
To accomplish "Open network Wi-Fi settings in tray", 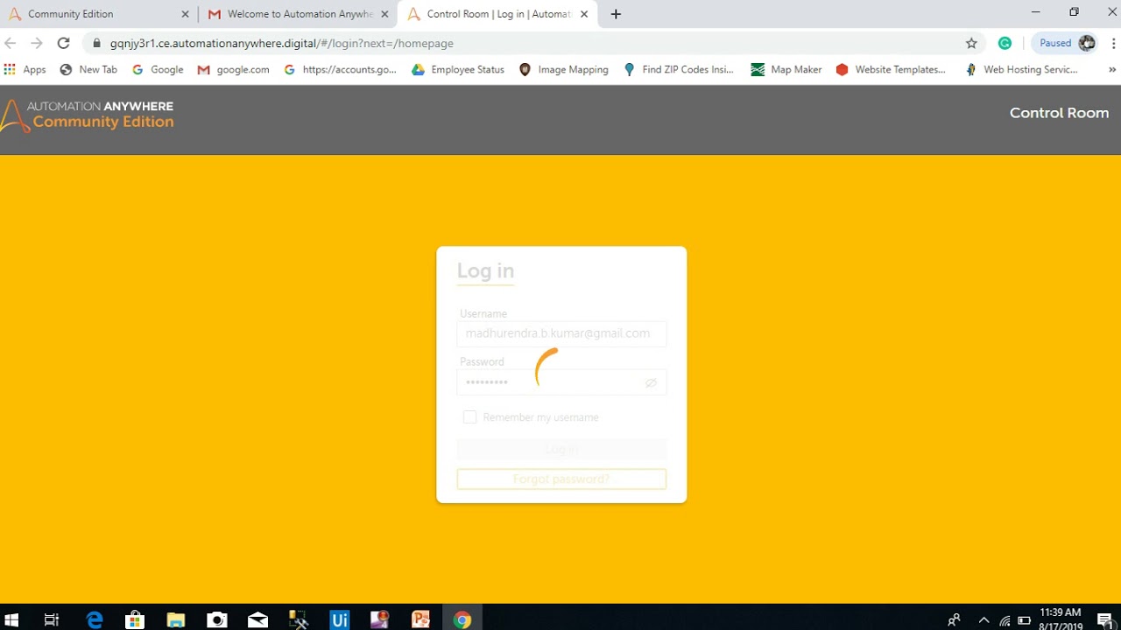I will 1005,620.
